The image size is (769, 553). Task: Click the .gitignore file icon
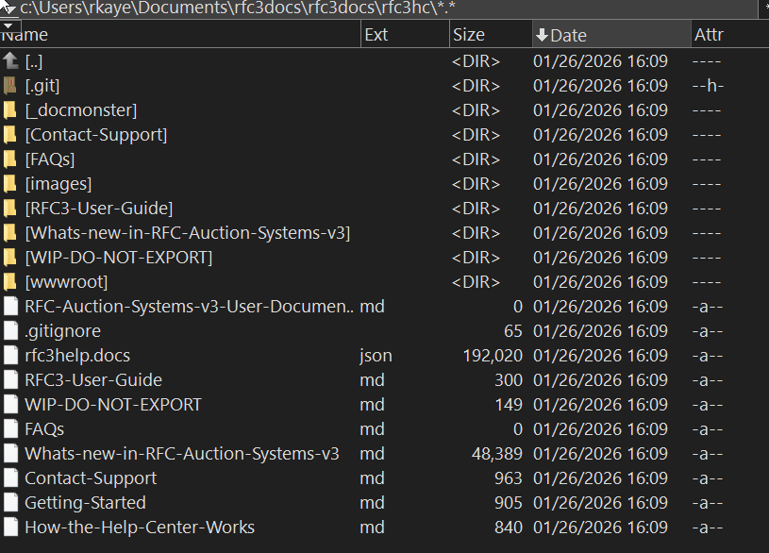pos(10,331)
